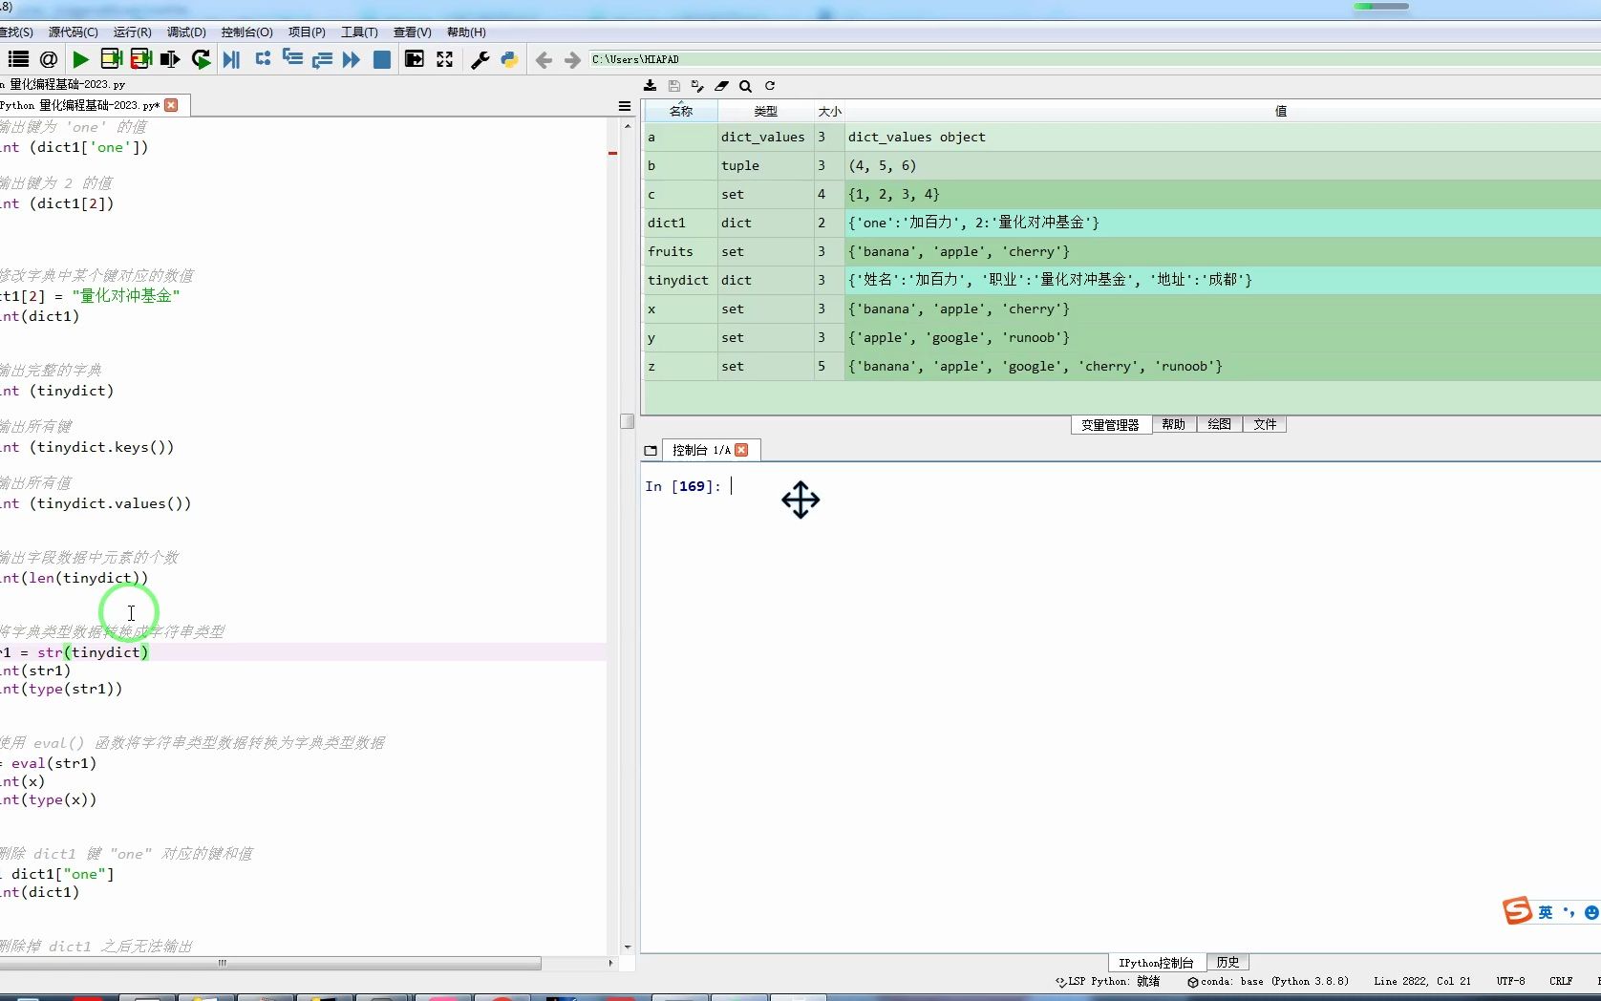Start debugging with the debug file icon

point(231,59)
